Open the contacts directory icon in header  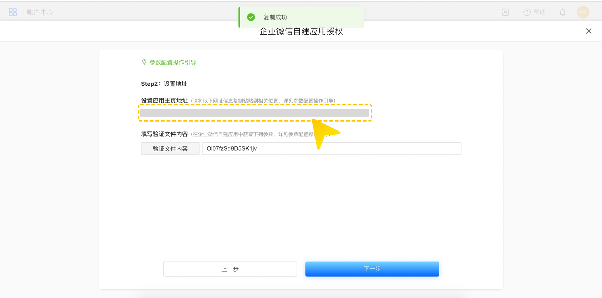(x=505, y=12)
